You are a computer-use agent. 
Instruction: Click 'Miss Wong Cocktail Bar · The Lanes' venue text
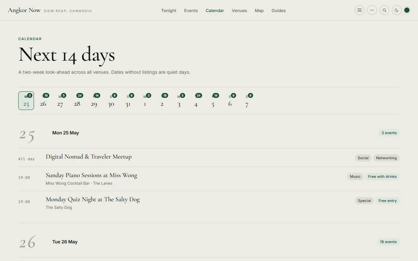coord(79,183)
